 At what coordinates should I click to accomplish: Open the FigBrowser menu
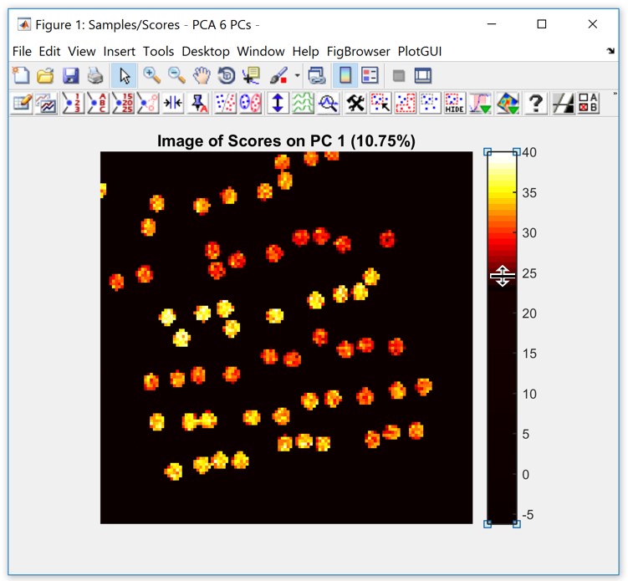coord(357,51)
